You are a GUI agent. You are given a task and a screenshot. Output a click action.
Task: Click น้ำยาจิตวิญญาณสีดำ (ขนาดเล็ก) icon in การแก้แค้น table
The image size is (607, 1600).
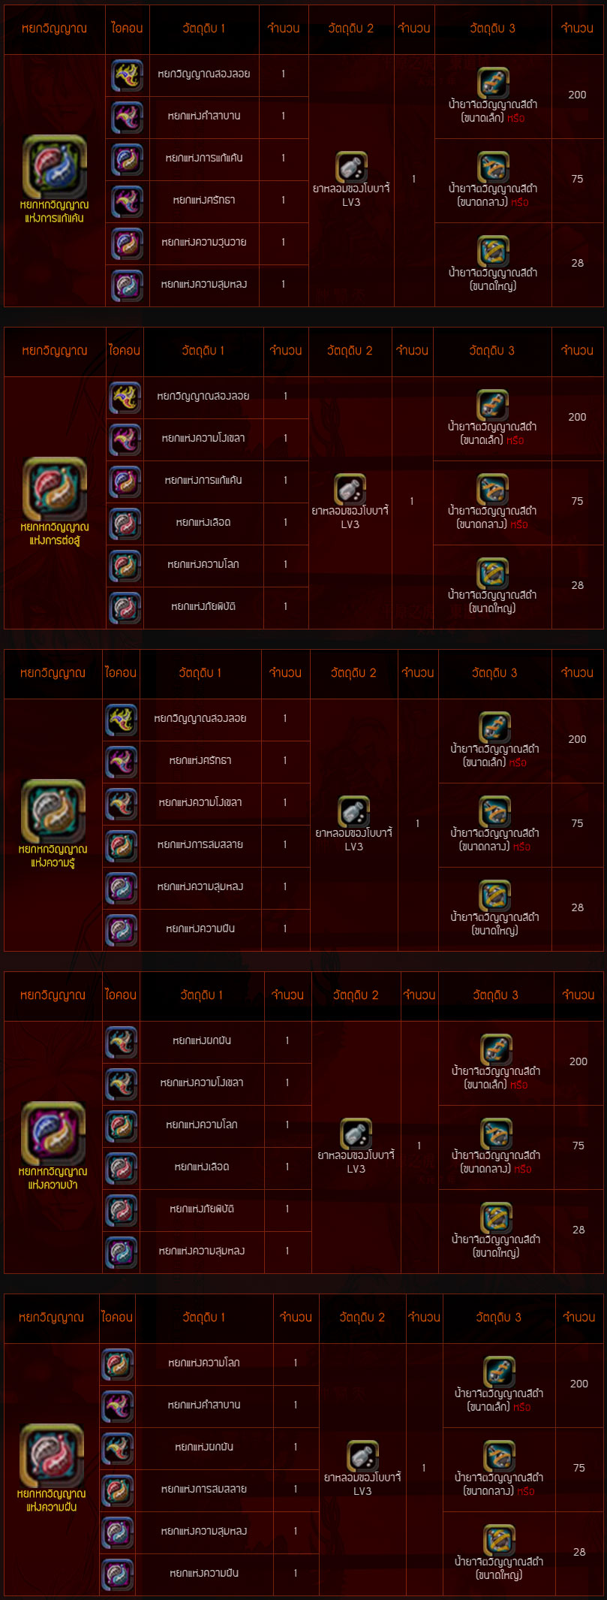[493, 83]
